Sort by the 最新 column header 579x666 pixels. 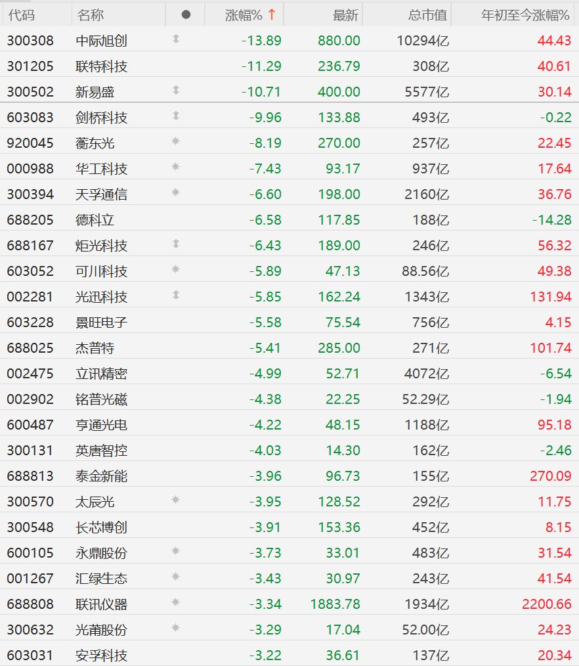tap(345, 15)
